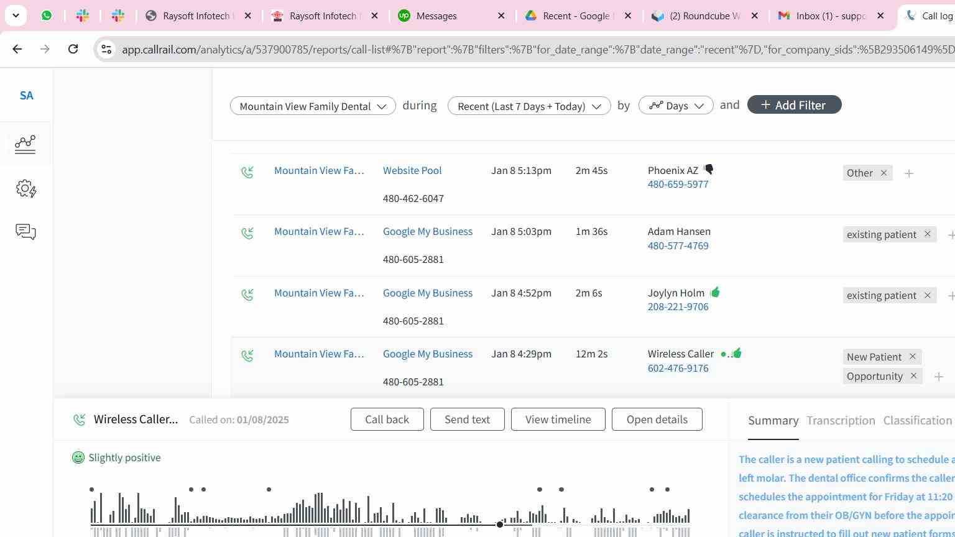Open phone number 602-476-9176
The image size is (955, 537).
tap(678, 369)
